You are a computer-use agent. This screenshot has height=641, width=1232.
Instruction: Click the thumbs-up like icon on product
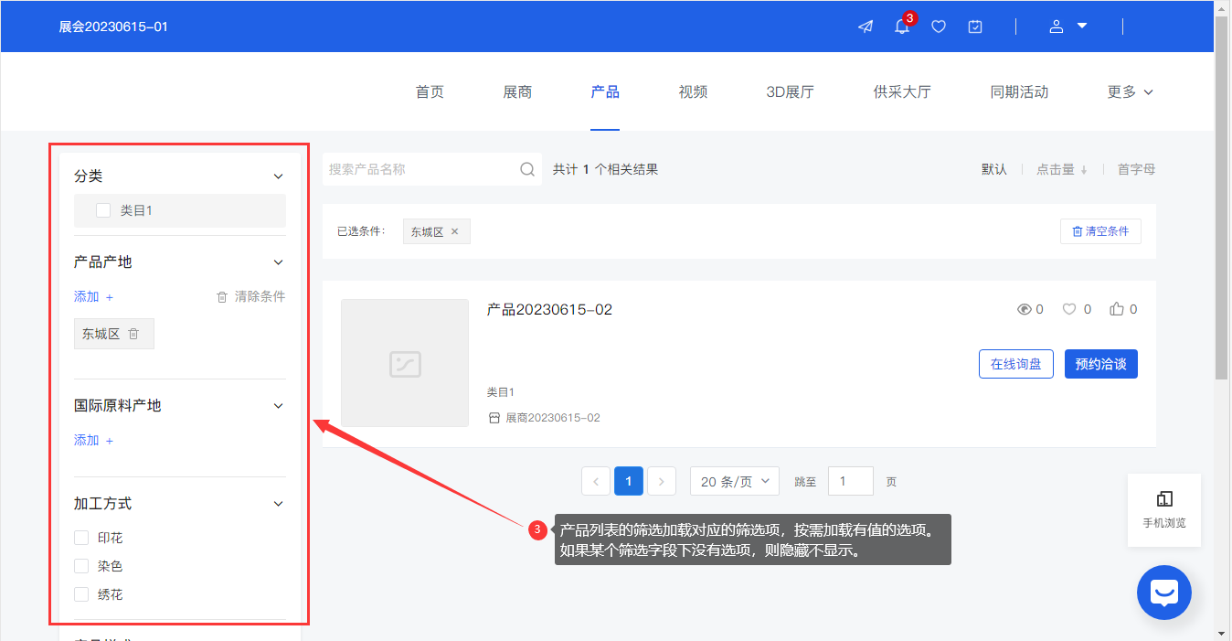click(x=1116, y=309)
